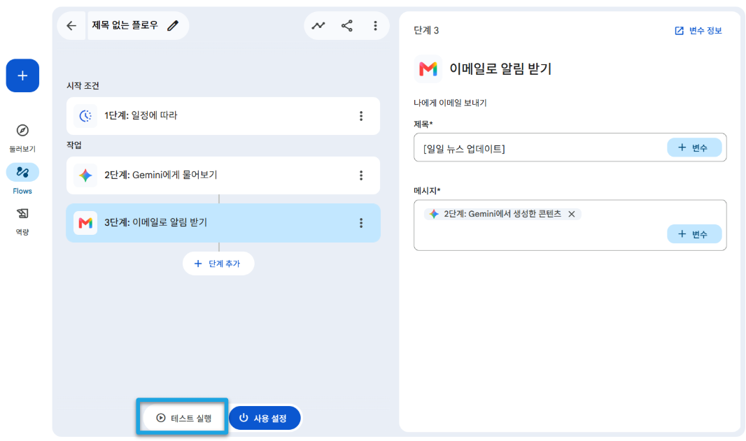The width and height of the screenshot is (746, 441).
Task: Open flow options three-dot menu
Action: 375,26
